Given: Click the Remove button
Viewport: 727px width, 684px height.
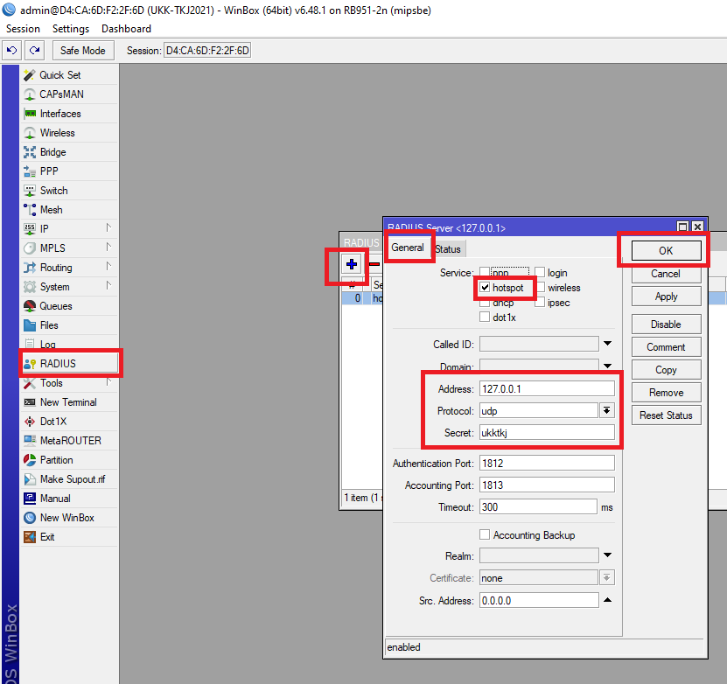Looking at the screenshot, I should pos(666,393).
